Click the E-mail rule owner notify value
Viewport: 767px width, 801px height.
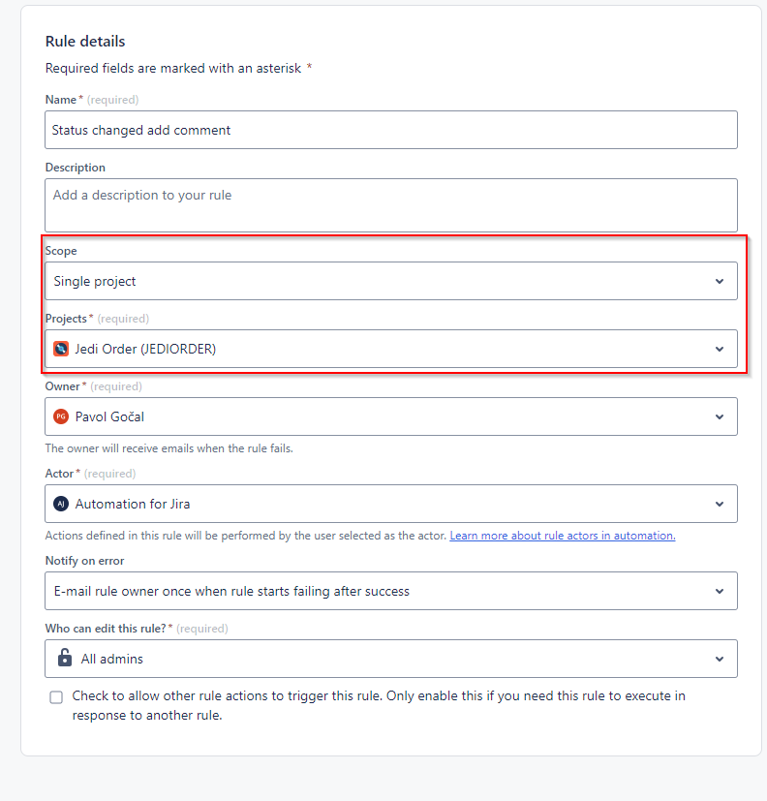223,591
